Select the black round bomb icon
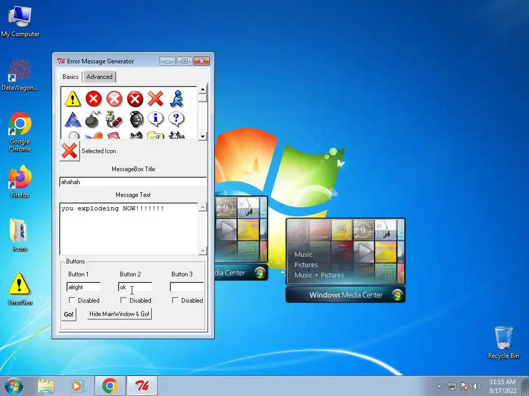529x396 pixels. (x=93, y=119)
